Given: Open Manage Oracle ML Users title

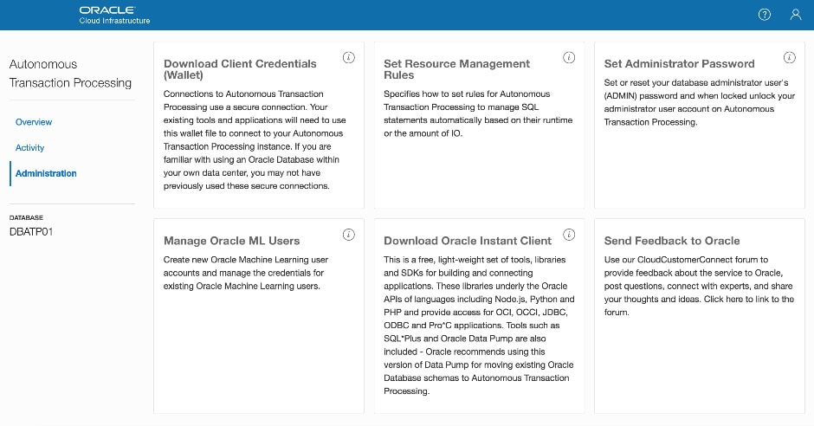Looking at the screenshot, I should 231,241.
